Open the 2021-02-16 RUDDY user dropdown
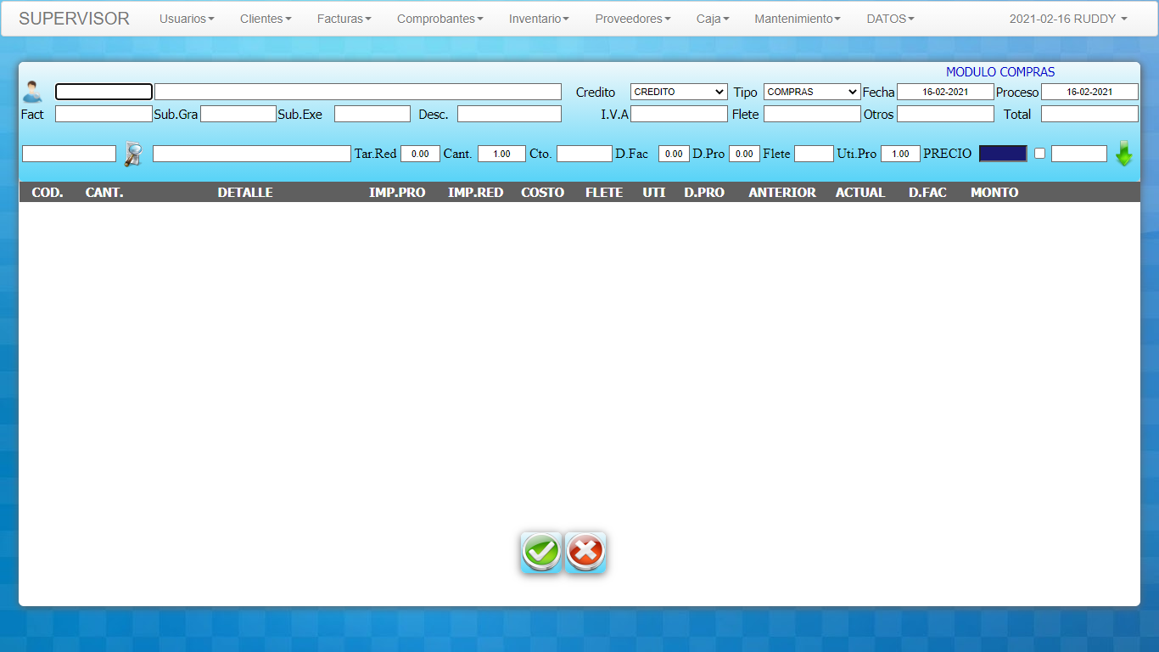The image size is (1159, 652). (1067, 19)
